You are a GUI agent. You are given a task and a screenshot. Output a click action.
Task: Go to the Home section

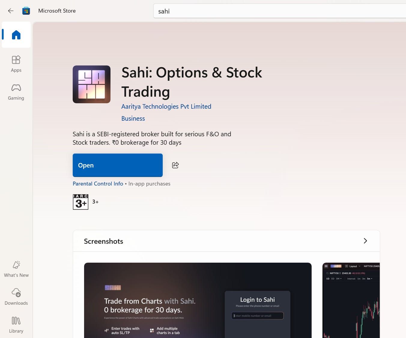[16, 35]
